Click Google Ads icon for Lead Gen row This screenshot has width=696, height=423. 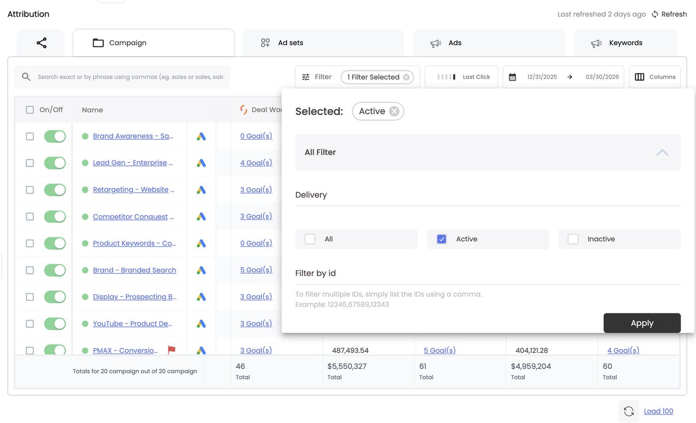(201, 163)
